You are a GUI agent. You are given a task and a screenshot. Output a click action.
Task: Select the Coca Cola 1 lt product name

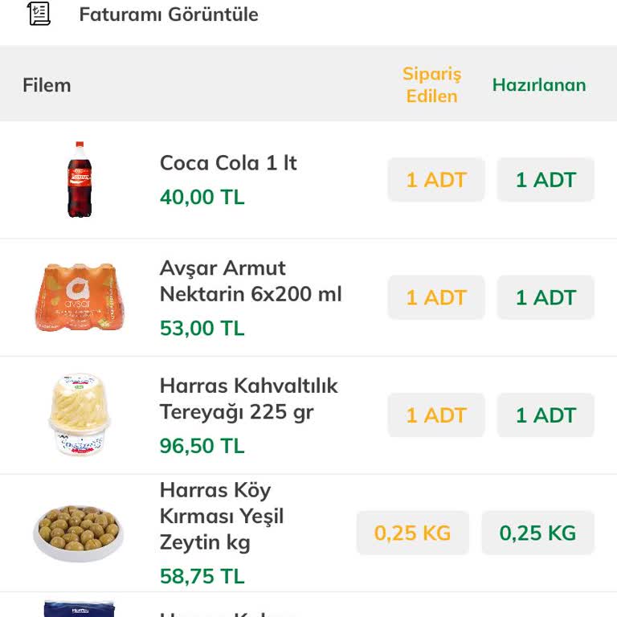tap(228, 163)
